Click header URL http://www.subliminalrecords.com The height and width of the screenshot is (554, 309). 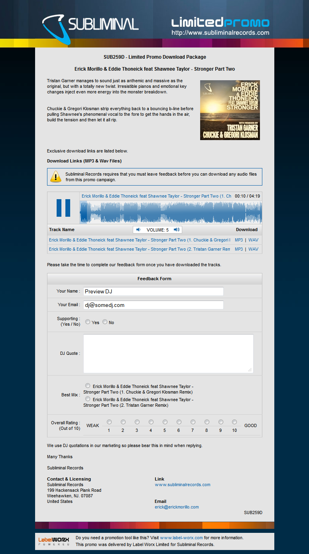[220, 33]
